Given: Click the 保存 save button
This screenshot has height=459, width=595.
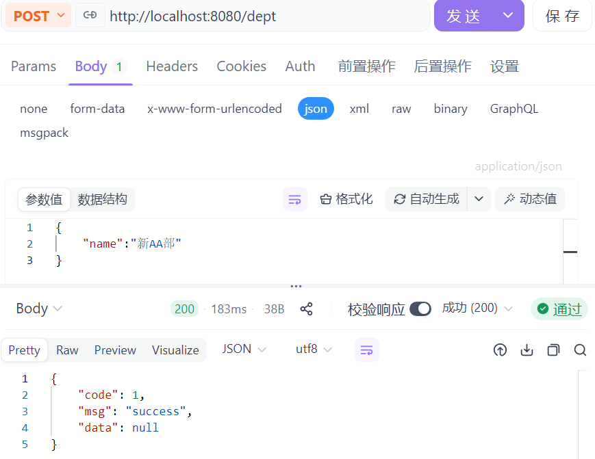Looking at the screenshot, I should click(562, 16).
